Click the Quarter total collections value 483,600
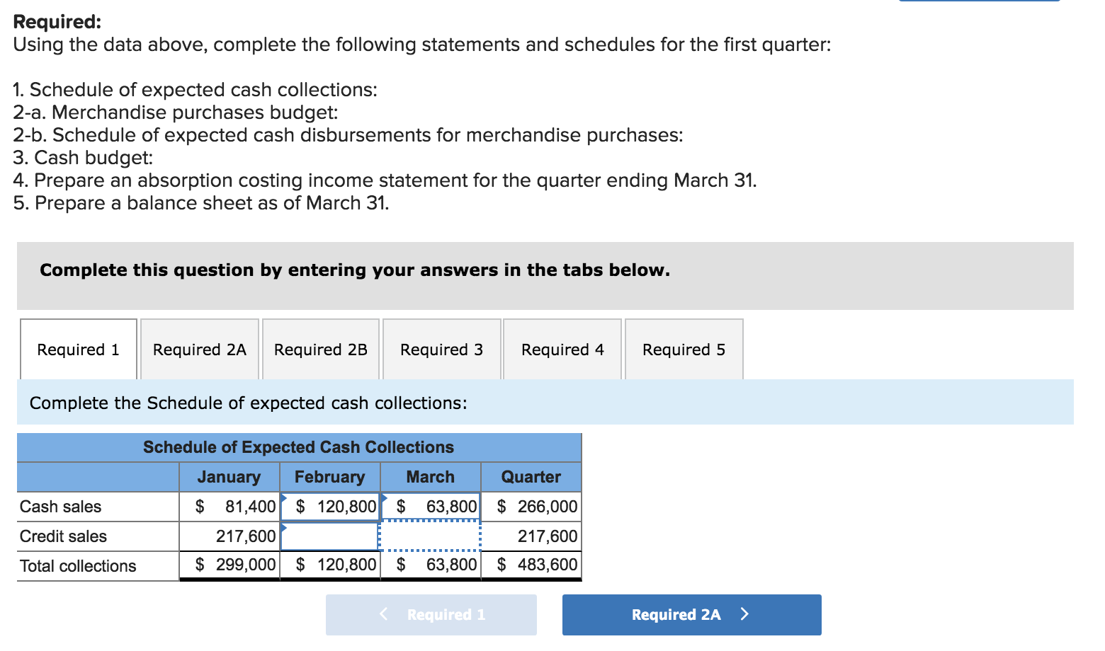 point(531,565)
